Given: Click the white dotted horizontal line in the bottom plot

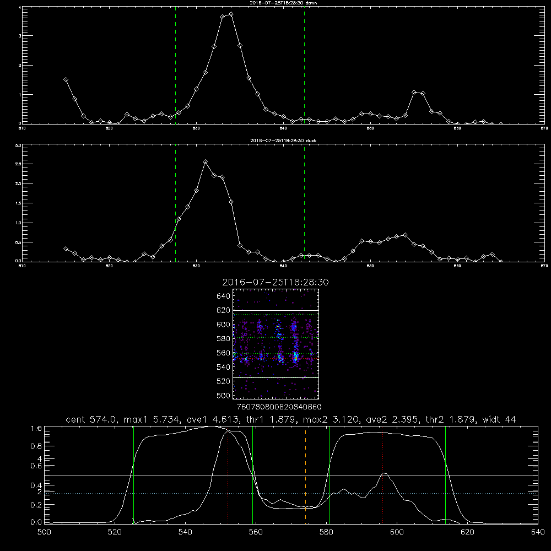Looking at the screenshot, I should pyautogui.click(x=291, y=493).
